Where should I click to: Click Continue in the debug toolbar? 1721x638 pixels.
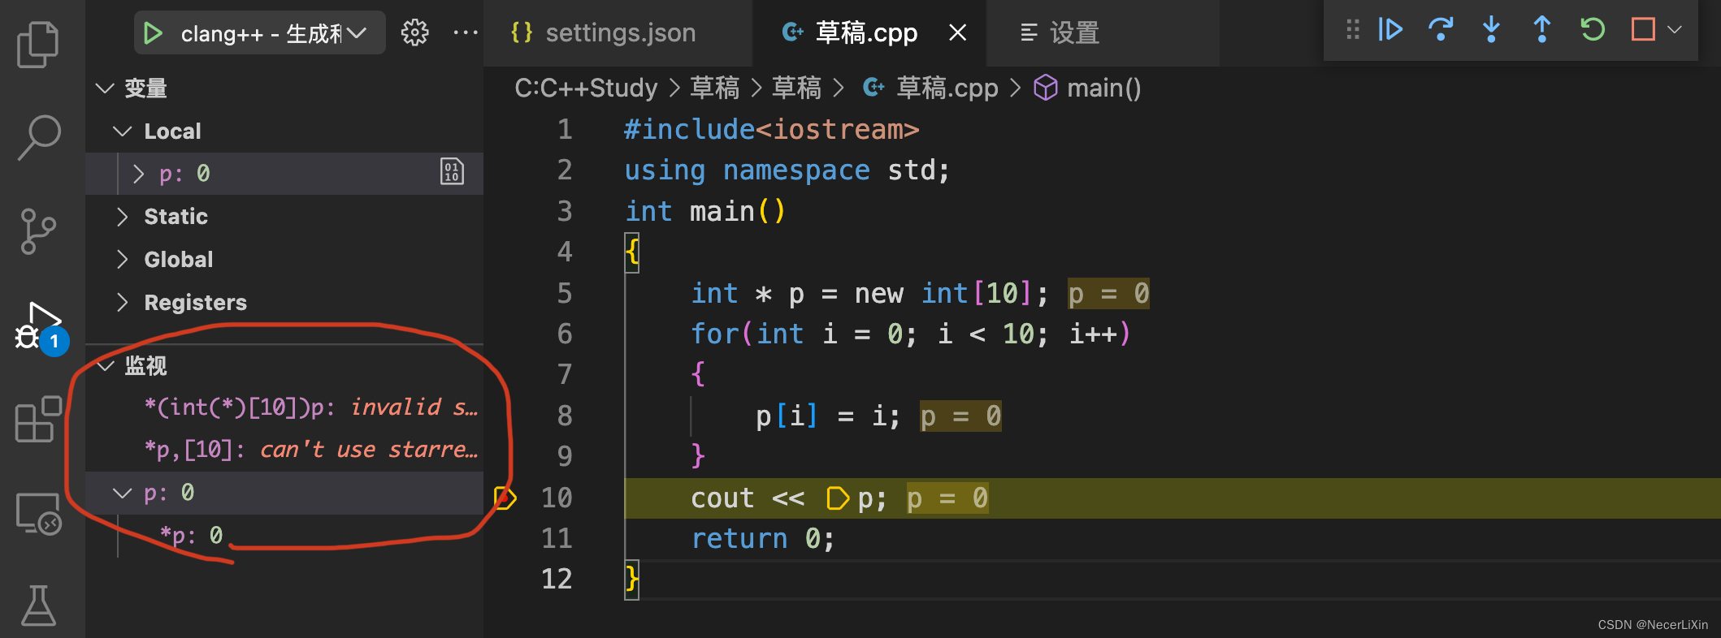pyautogui.click(x=1390, y=30)
